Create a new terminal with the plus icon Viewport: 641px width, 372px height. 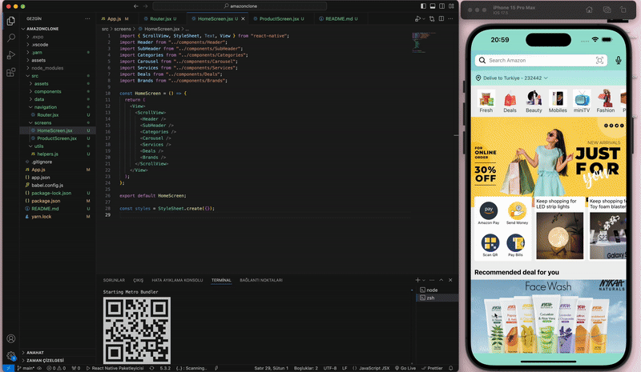[417, 280]
